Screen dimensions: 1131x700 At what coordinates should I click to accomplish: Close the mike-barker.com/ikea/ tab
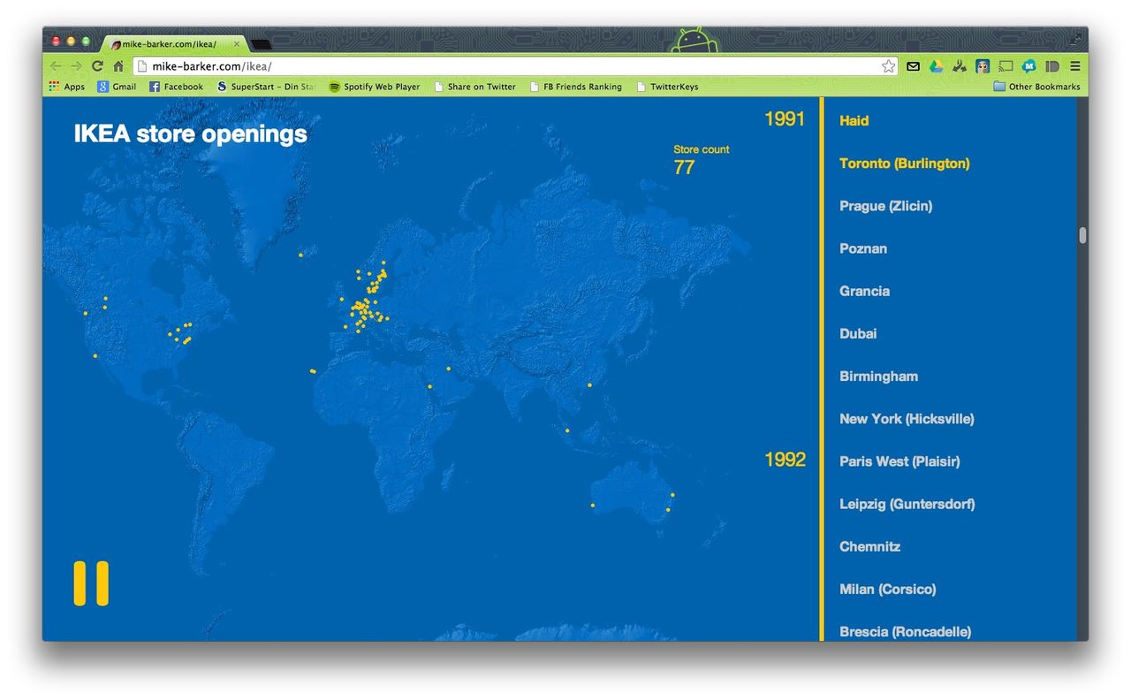237,43
